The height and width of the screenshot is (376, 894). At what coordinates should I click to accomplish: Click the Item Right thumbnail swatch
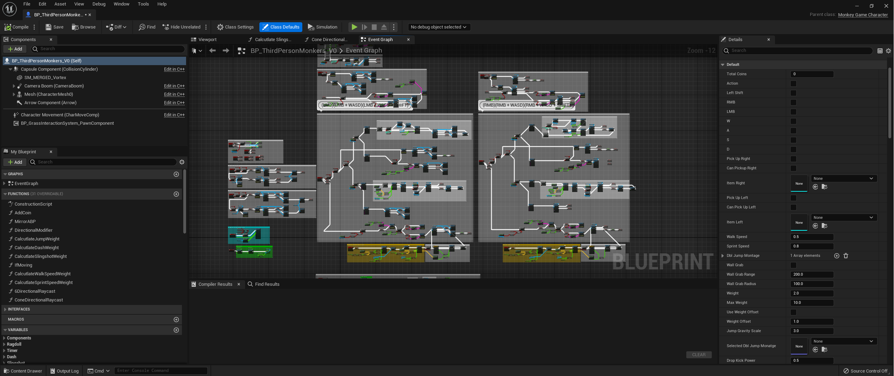click(799, 183)
